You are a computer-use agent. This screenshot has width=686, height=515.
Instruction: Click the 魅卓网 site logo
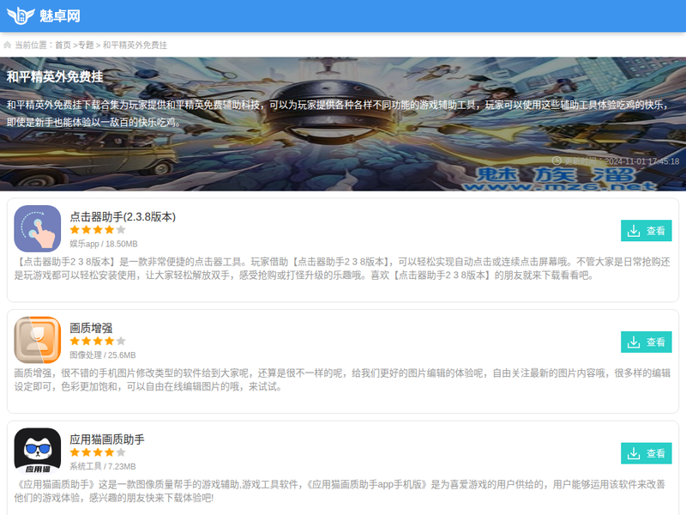coord(44,15)
